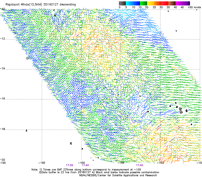Click the purple "17:39" time label
The height and width of the screenshot is (177, 202).
[x=69, y=165]
